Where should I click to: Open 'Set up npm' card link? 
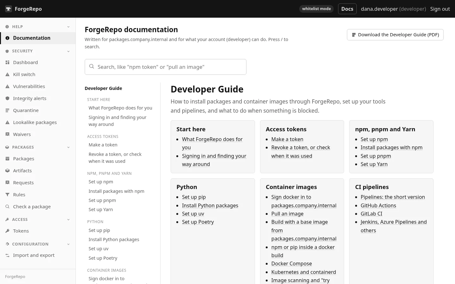click(x=374, y=139)
